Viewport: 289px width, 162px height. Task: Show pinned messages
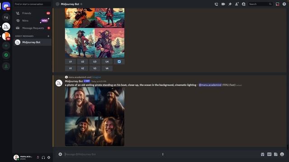pyautogui.click(x=230, y=4)
